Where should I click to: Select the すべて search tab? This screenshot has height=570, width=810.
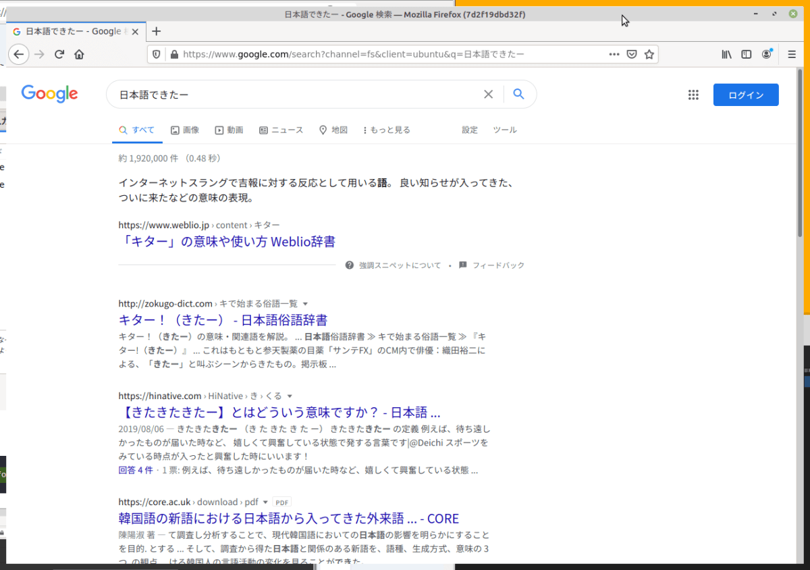pyautogui.click(x=137, y=130)
